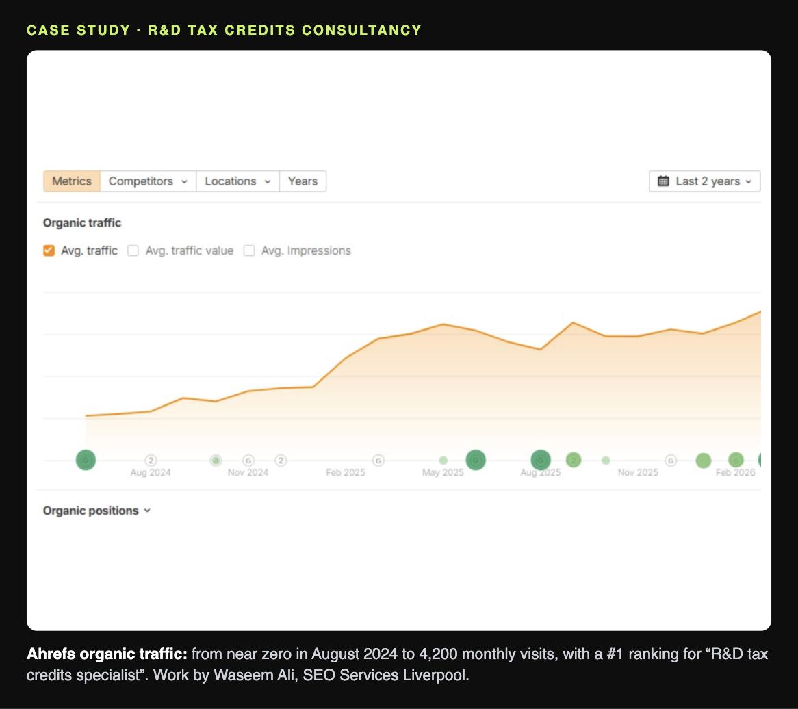The width and height of the screenshot is (798, 709).
Task: Click the small green marker just left of Nov 2024's G marker
Action: click(216, 461)
